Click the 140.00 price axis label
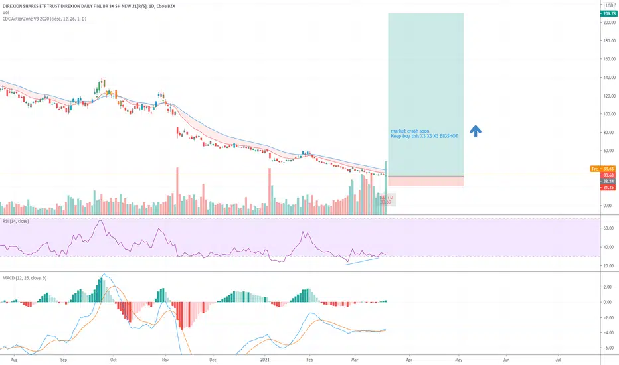The height and width of the screenshot is (365, 619). tap(609, 78)
